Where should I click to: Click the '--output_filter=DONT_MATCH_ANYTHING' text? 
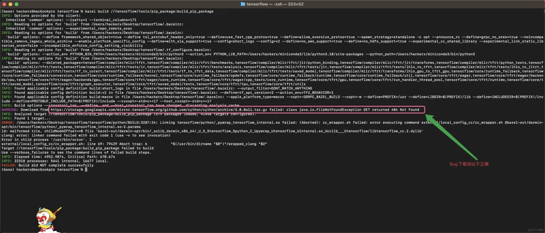pos(275,88)
